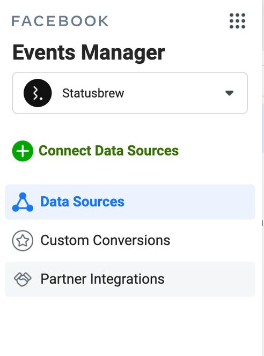The image size is (264, 356).
Task: Click the blue Data Sources triangle icon
Action: [x=23, y=202]
